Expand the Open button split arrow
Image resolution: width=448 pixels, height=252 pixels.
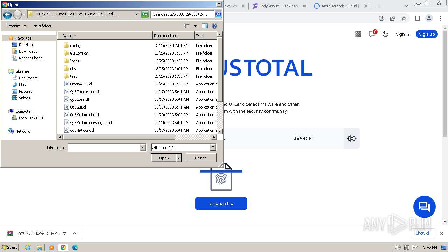click(x=179, y=158)
